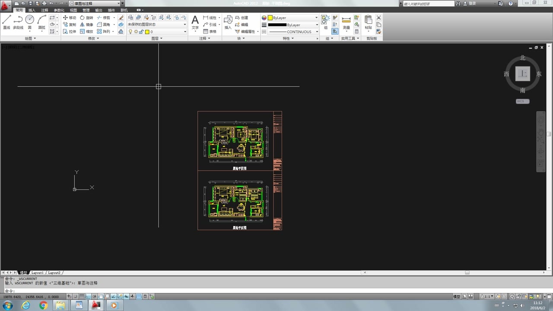Expand the 实用工具 panel
The image size is (553, 311).
click(x=349, y=38)
